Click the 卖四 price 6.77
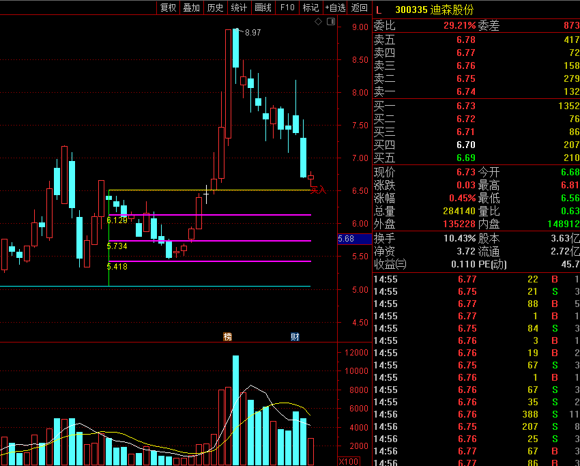 (465, 53)
